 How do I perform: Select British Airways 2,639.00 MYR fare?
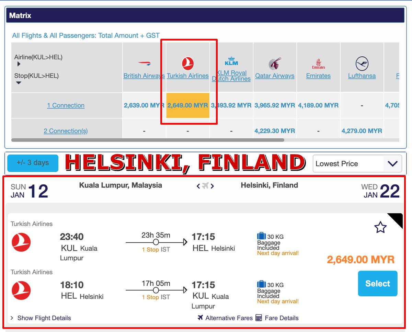pyautogui.click(x=144, y=105)
